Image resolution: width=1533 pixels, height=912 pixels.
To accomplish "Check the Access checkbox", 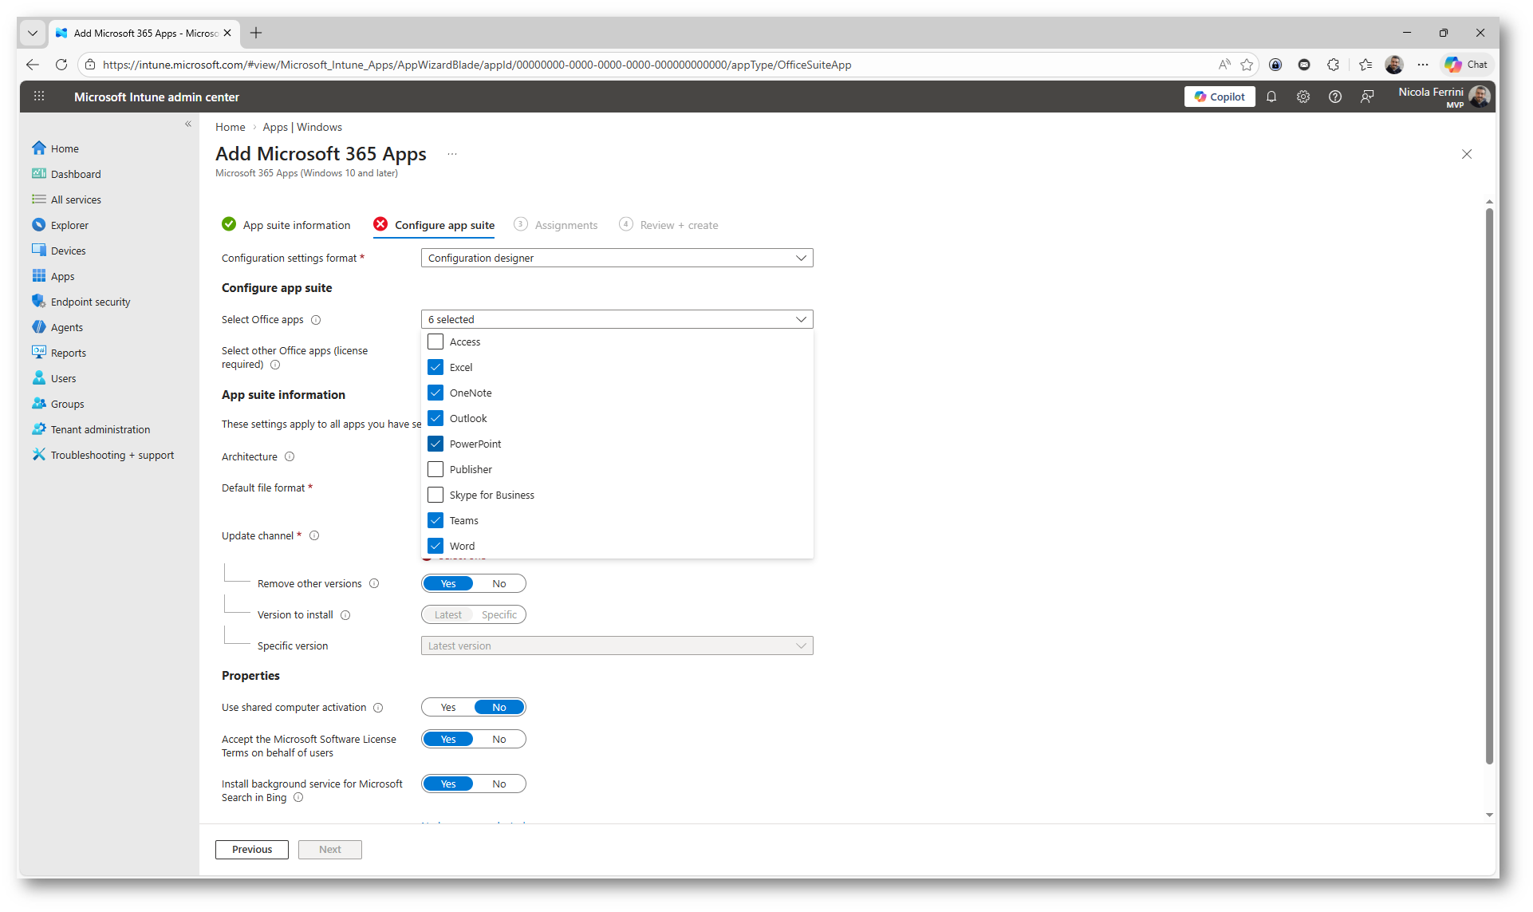I will coord(435,342).
